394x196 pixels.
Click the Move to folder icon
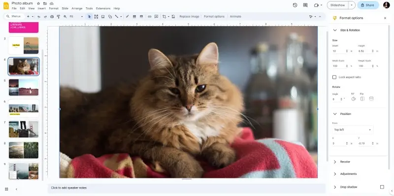pos(45,3)
